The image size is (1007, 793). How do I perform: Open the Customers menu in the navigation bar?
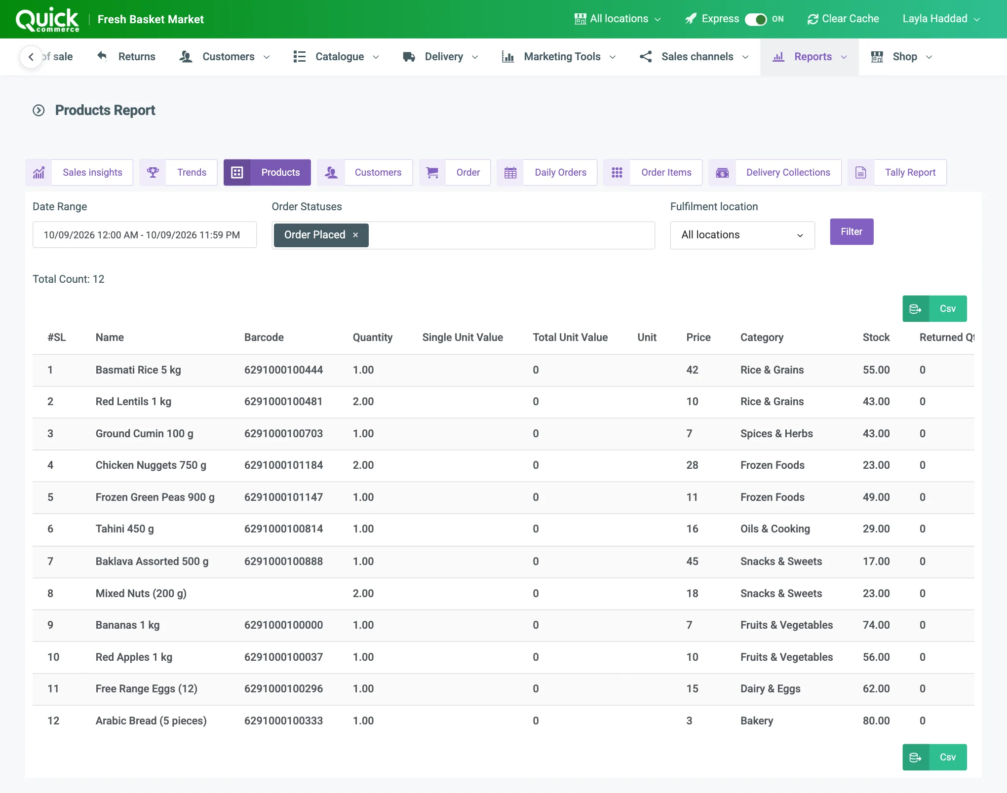click(x=225, y=57)
